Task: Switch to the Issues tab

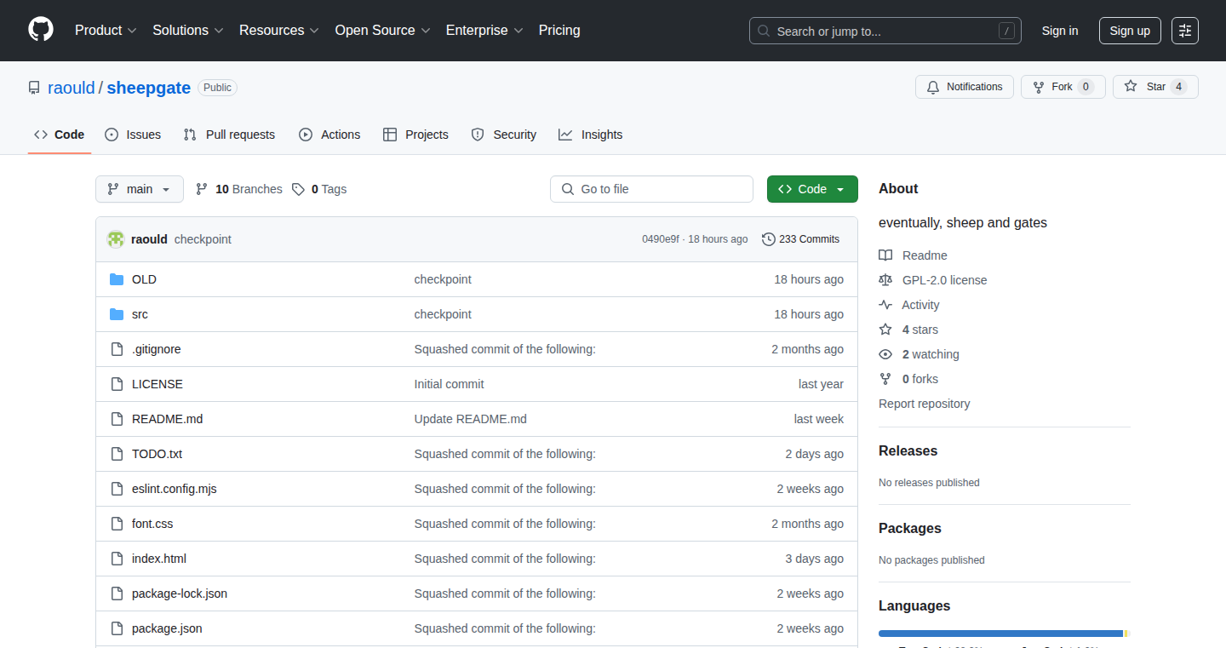Action: tap(133, 135)
